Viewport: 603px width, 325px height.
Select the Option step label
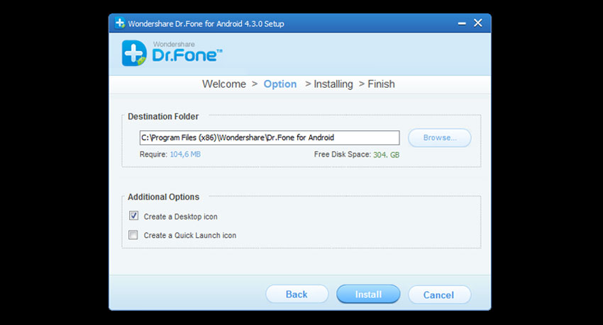pos(280,84)
